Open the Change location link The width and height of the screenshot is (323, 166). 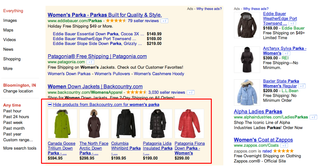click(x=18, y=91)
